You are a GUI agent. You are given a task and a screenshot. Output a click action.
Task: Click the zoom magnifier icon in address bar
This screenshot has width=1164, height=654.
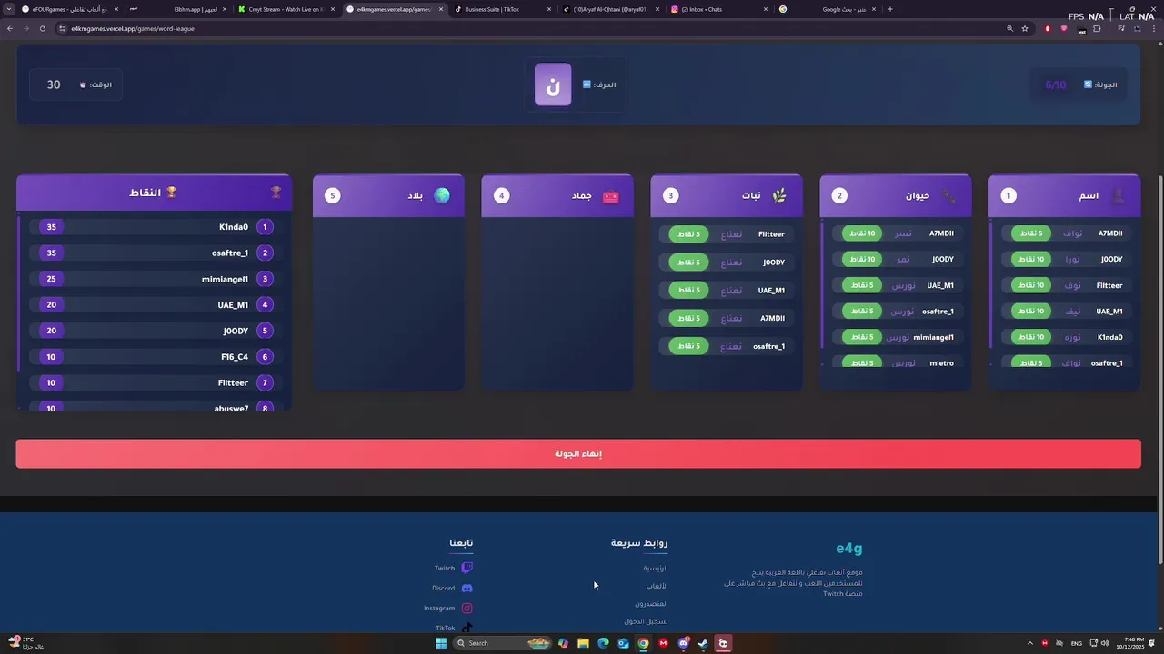coord(1009,28)
